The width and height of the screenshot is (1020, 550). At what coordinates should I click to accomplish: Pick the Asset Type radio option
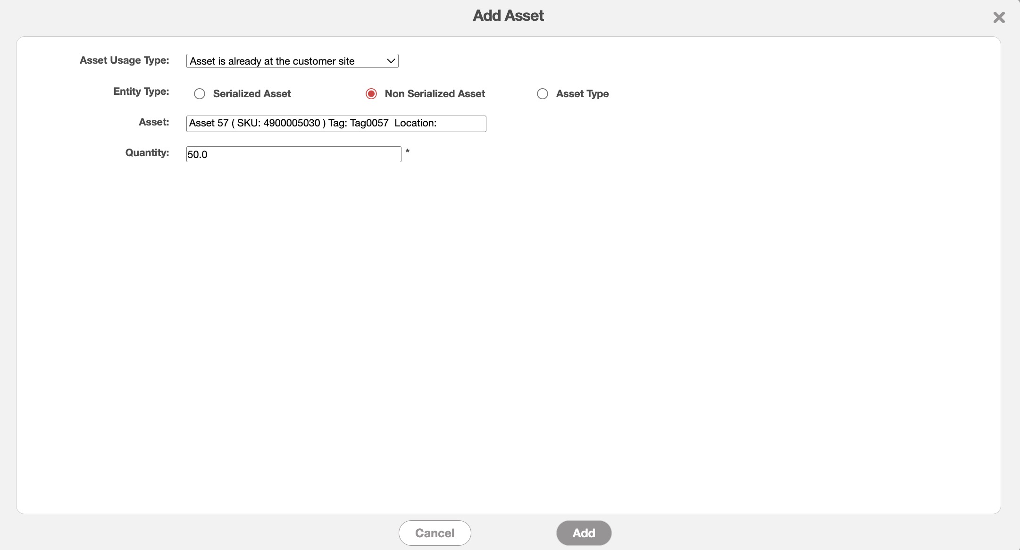pos(543,94)
